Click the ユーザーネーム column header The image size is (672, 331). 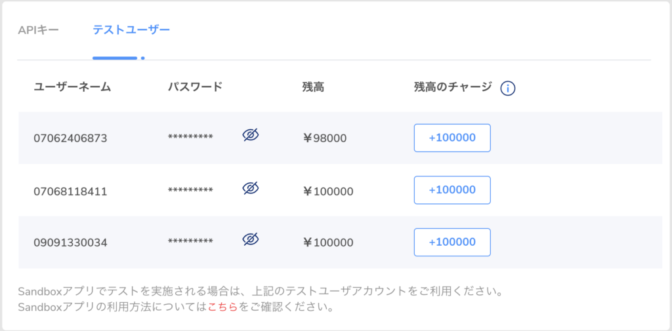72,87
